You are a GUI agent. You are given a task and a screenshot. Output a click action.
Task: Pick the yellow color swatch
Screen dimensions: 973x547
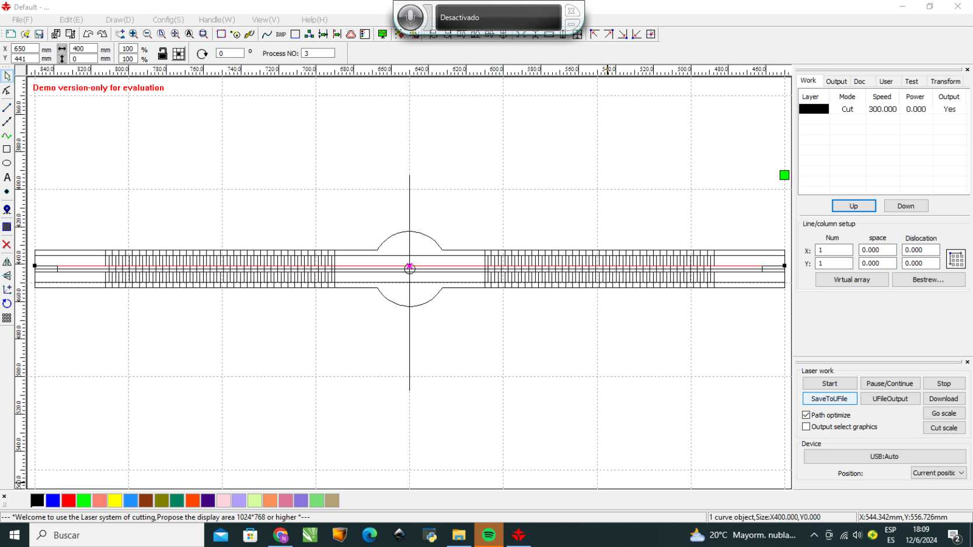click(x=115, y=500)
